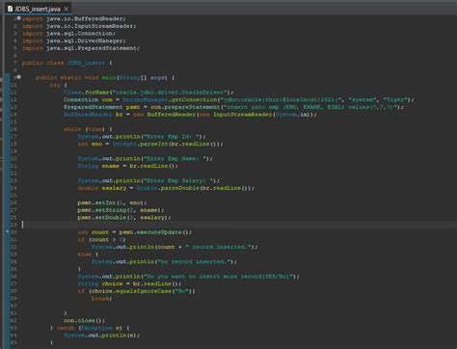Click the 'PreparedStatement psmt = con.prepareStatement' line
This screenshot has width=457, height=349.
click(x=233, y=107)
